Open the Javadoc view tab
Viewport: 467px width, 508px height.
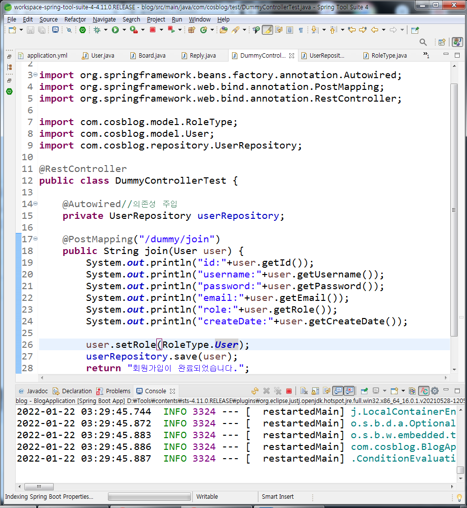33,391
